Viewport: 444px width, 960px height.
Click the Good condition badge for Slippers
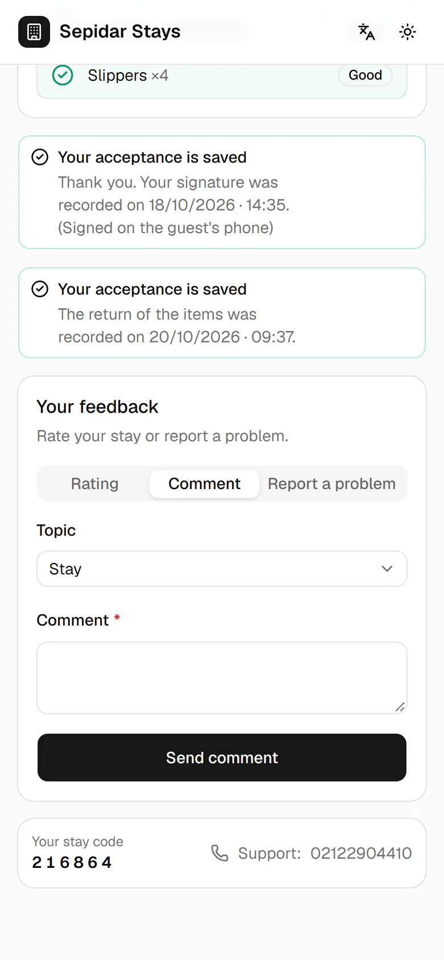tap(365, 75)
